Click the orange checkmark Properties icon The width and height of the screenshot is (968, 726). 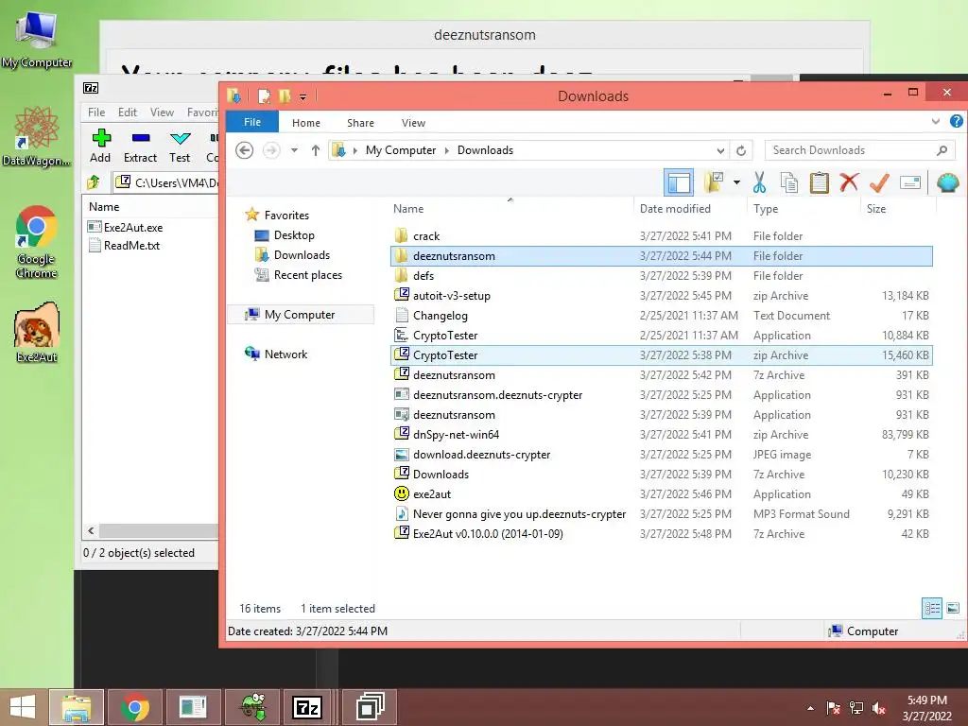[879, 182]
